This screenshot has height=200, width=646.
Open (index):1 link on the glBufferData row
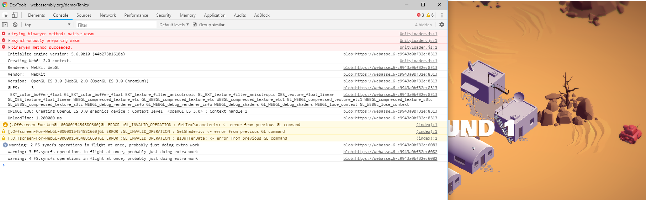(x=427, y=138)
